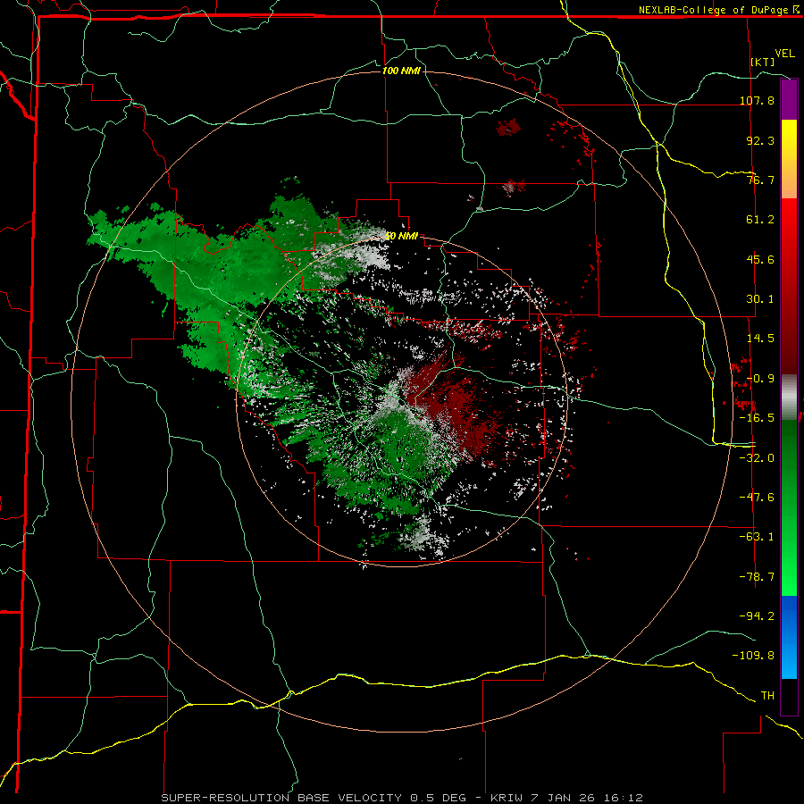The image size is (804, 804).
Task: Click the 50 NMI range ring label
Action: [x=401, y=237]
